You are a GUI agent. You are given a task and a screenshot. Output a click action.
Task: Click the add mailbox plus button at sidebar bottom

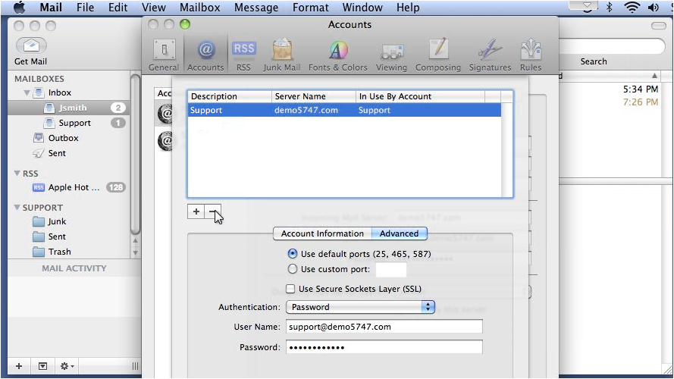(19, 366)
